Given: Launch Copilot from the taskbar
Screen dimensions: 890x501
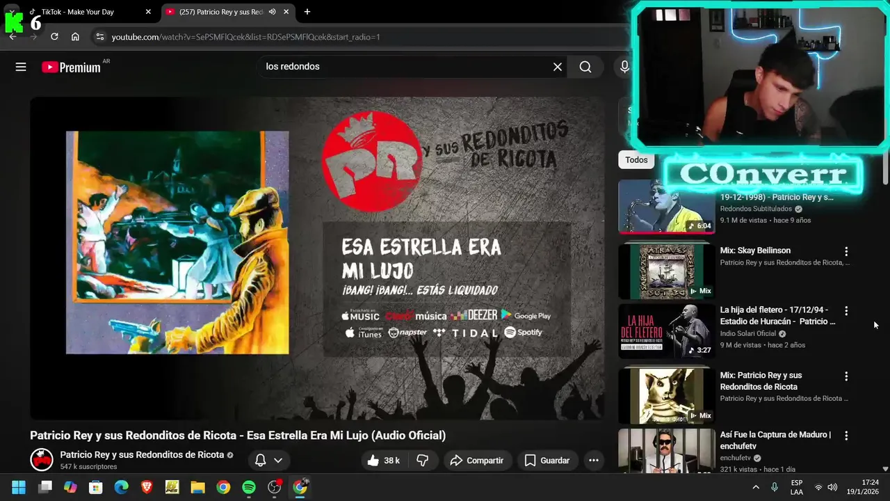Looking at the screenshot, I should 70,488.
